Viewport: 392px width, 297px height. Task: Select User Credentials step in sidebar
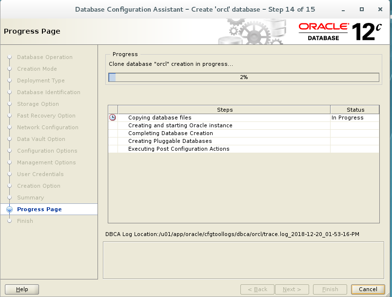40,174
